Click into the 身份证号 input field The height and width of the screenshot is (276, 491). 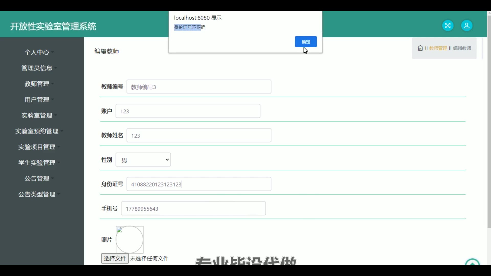[x=199, y=184]
